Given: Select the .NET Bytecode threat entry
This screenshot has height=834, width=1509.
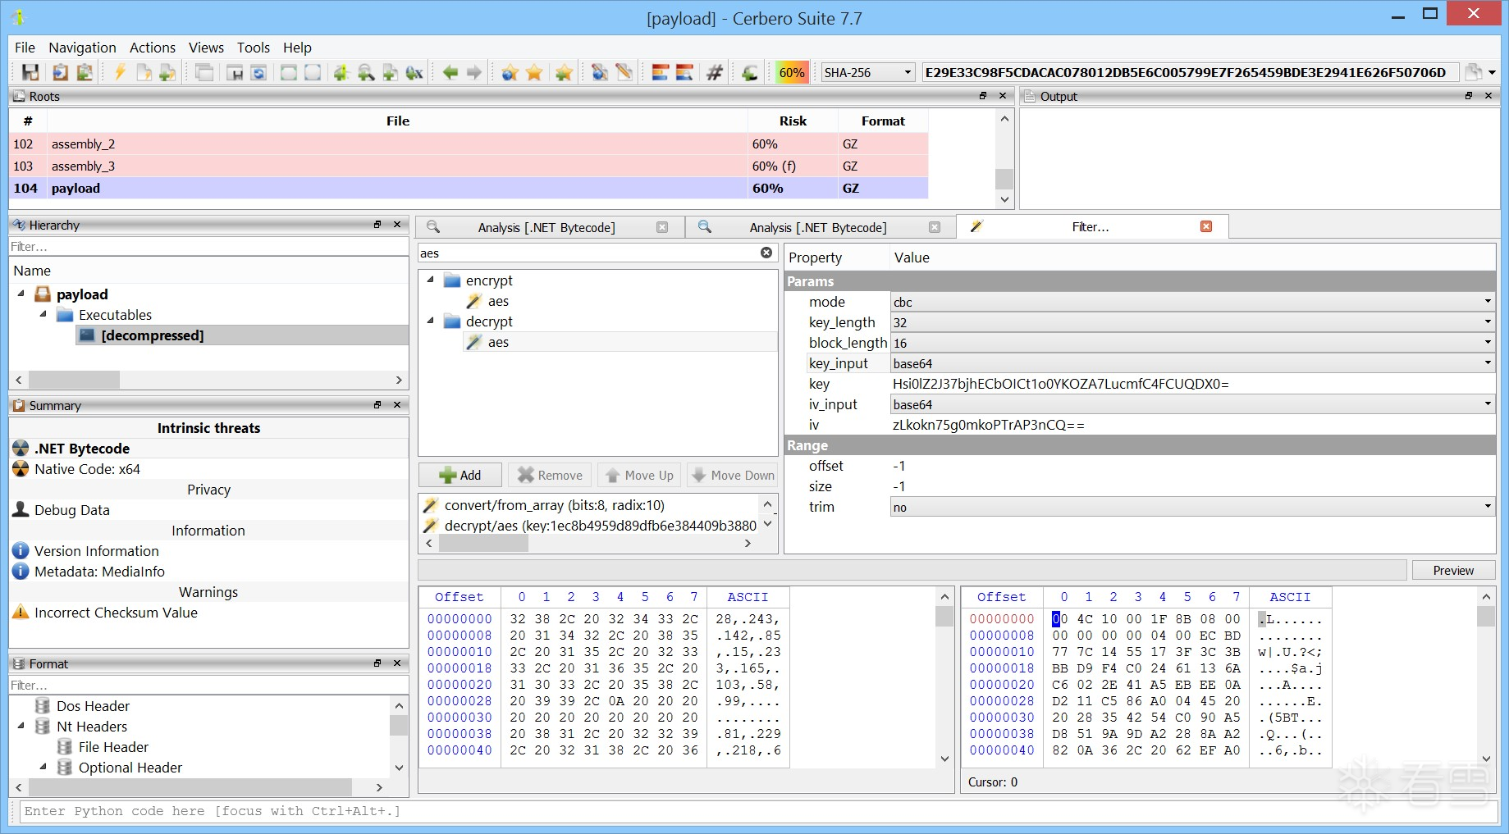Looking at the screenshot, I should coord(82,449).
